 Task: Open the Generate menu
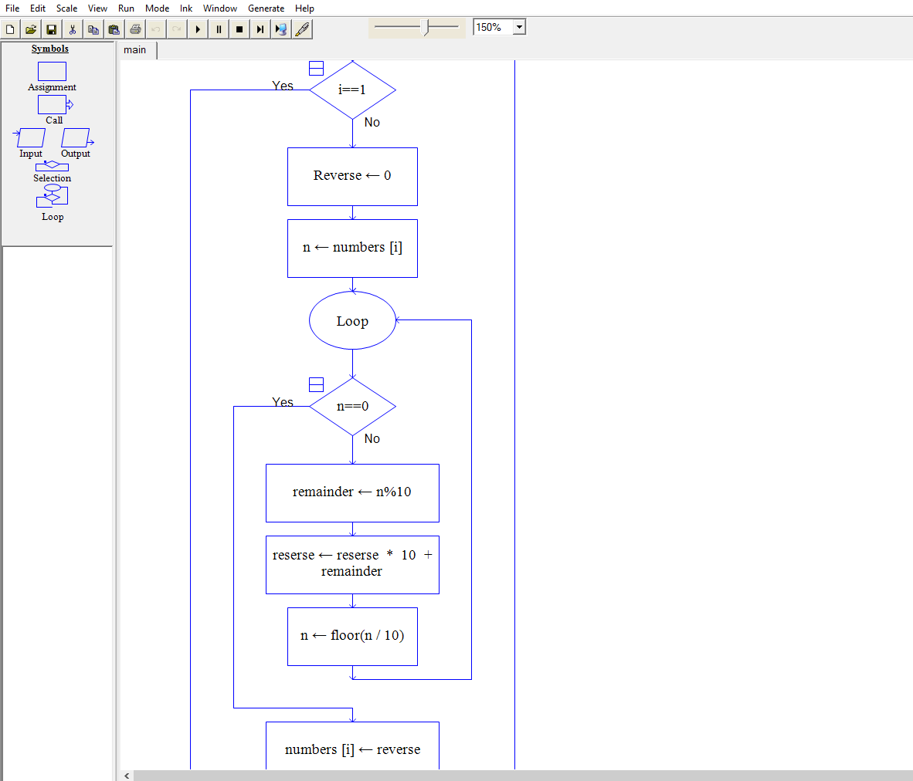coord(266,8)
